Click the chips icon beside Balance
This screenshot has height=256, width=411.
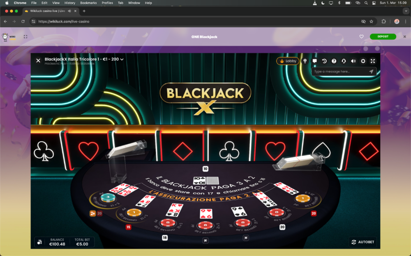[39, 242]
